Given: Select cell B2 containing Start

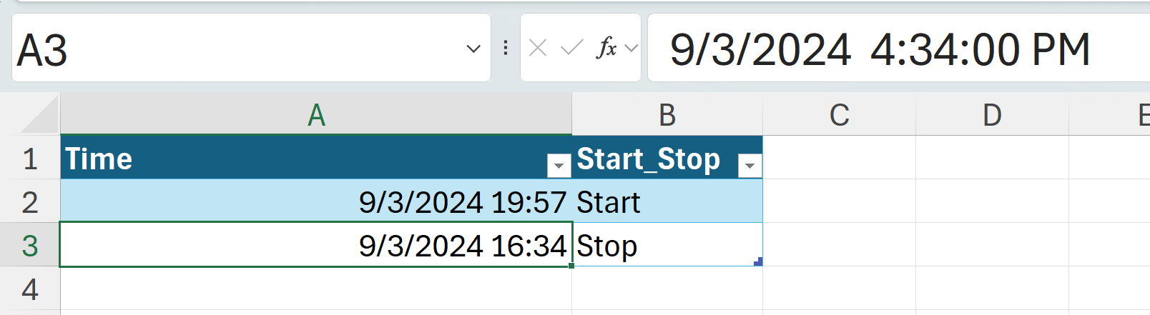Looking at the screenshot, I should 667,202.
